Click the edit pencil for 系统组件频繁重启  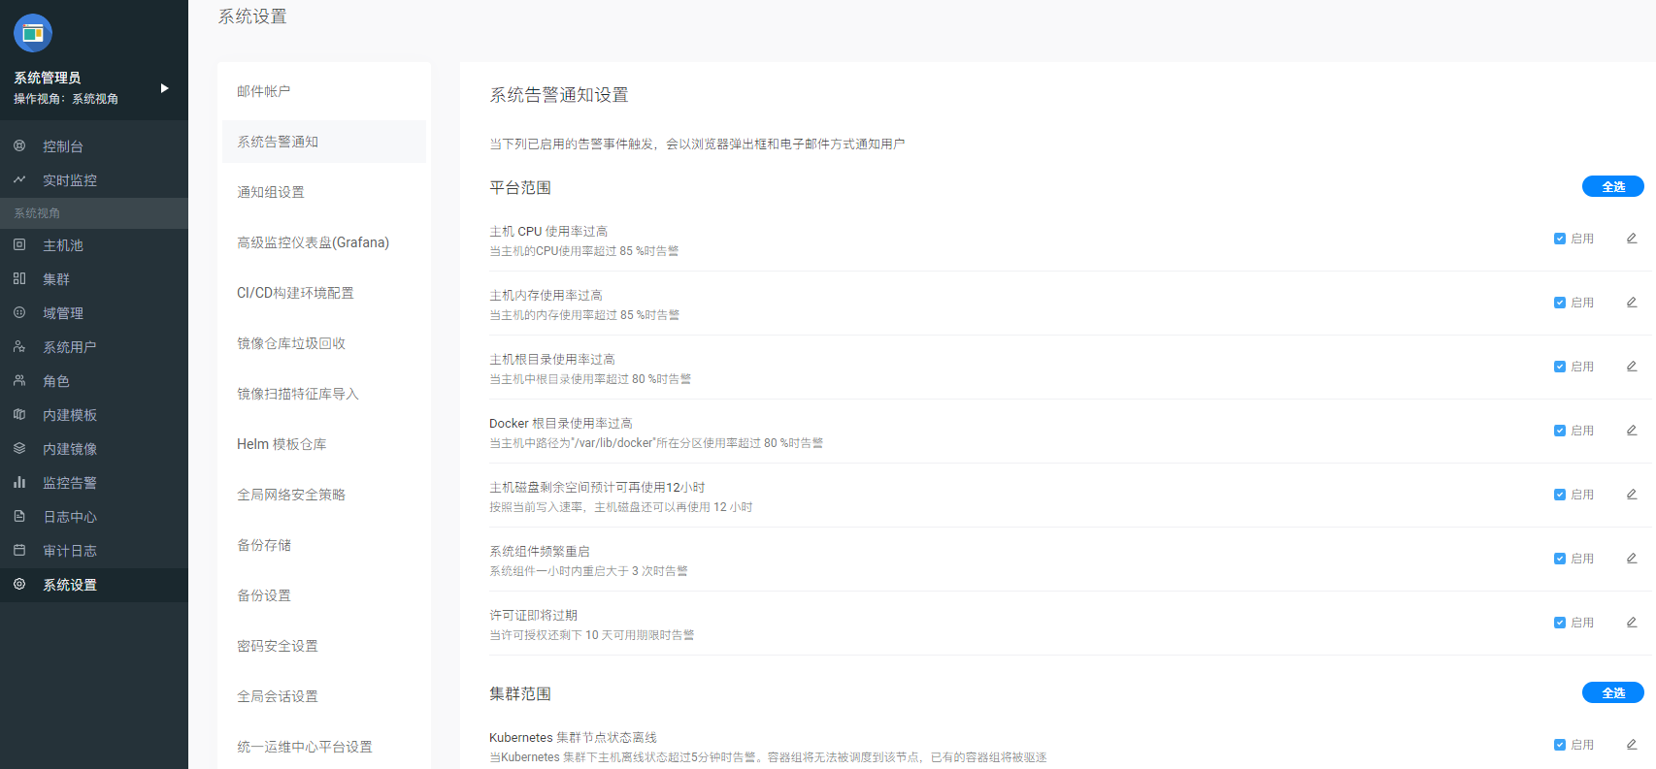point(1632,559)
